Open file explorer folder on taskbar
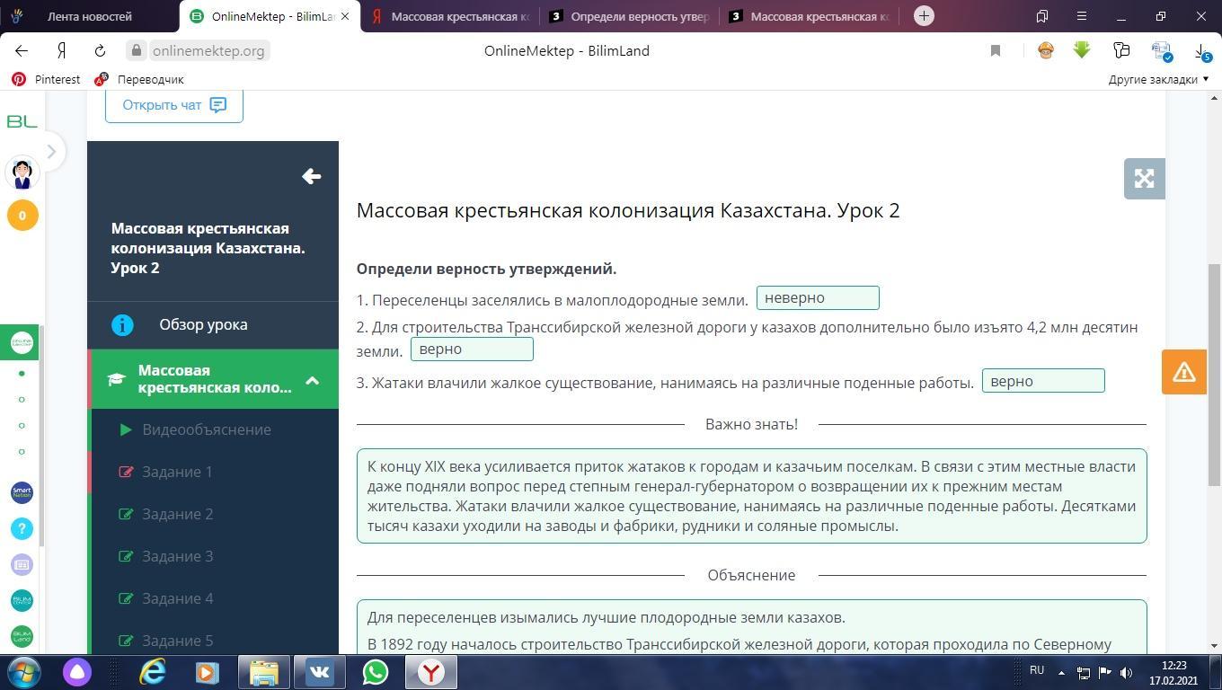Viewport: 1222px width, 690px height. [263, 672]
